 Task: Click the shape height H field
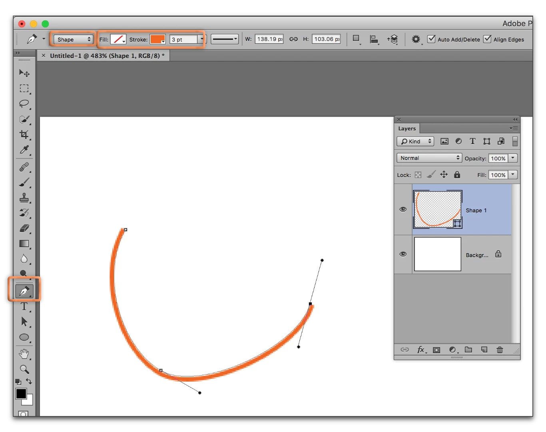[327, 39]
